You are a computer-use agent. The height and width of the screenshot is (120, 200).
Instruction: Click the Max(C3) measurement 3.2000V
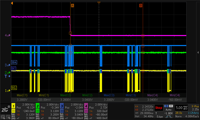109,100
